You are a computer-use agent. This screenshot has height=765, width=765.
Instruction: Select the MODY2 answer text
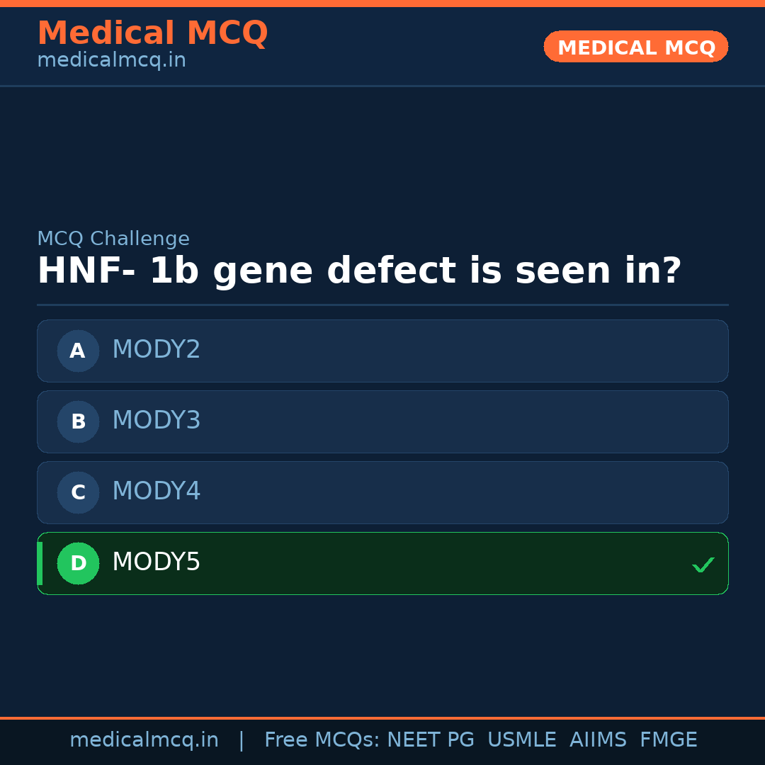click(x=157, y=350)
